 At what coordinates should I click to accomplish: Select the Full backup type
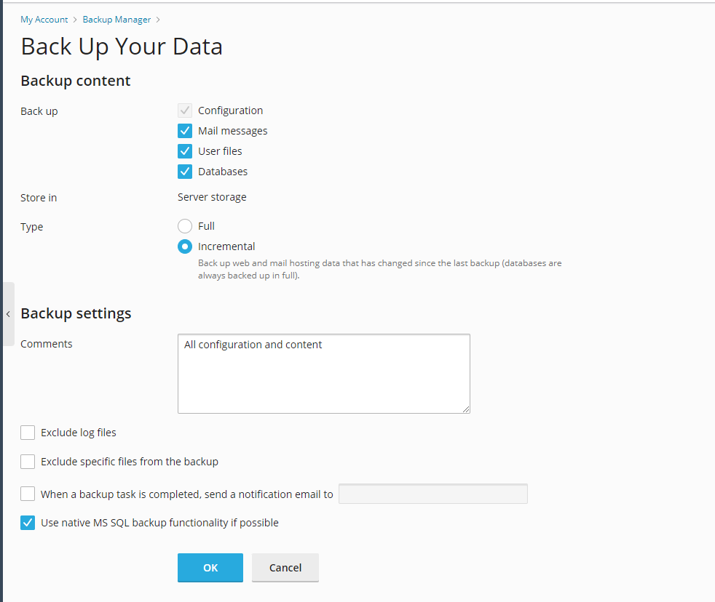(185, 226)
